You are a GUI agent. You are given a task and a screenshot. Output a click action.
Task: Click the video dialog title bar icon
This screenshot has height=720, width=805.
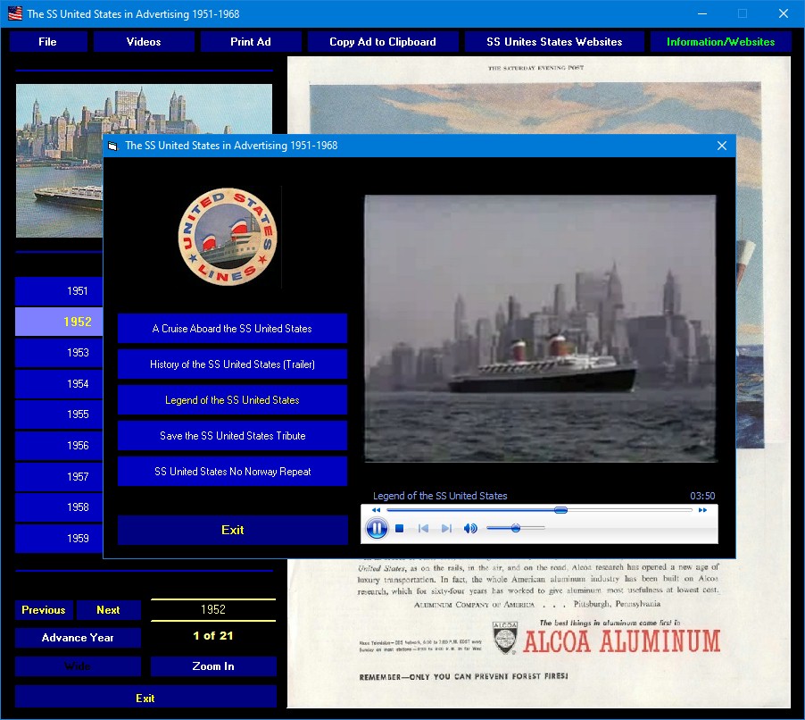coord(112,146)
